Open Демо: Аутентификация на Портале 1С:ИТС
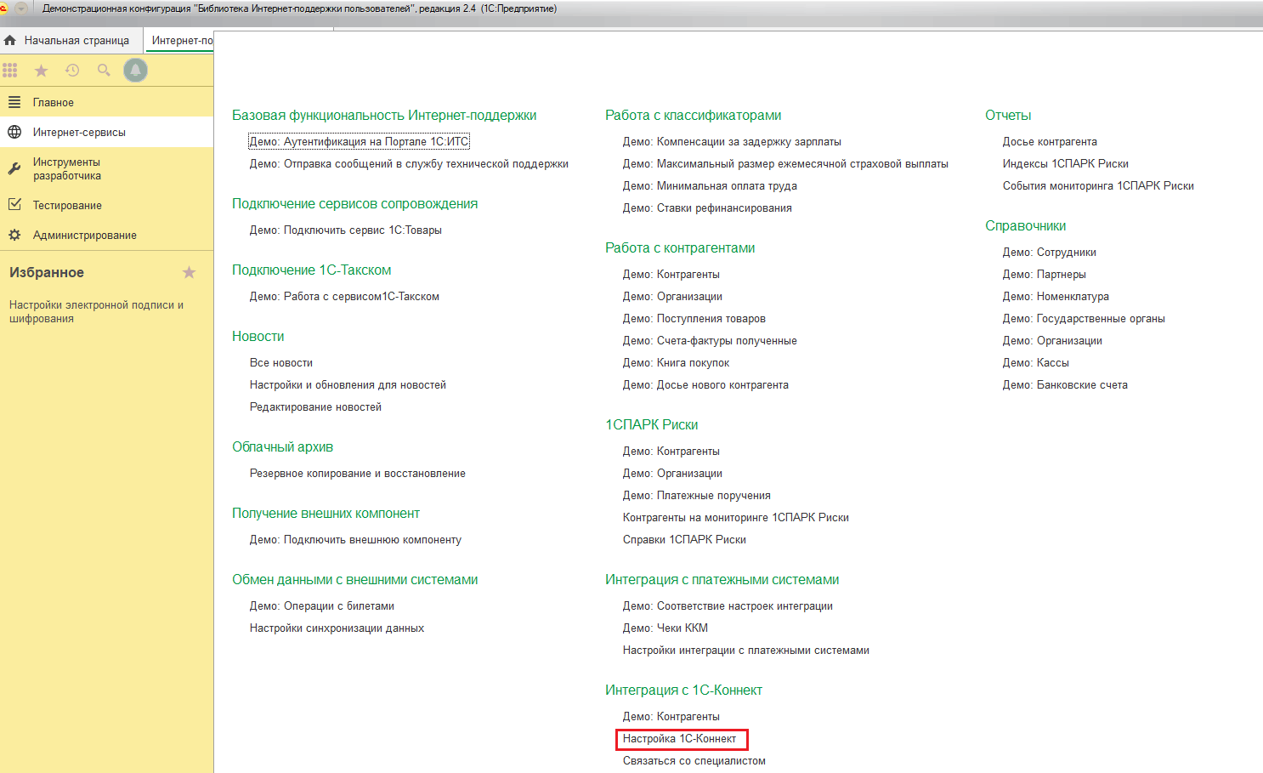 tap(359, 141)
